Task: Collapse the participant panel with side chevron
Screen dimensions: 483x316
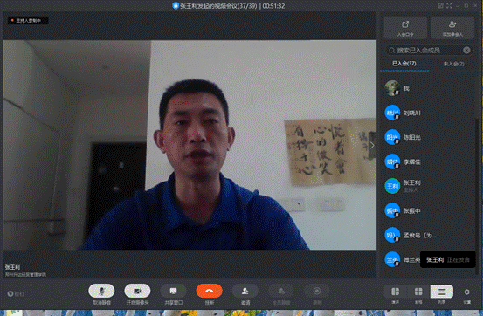Action: [x=372, y=146]
